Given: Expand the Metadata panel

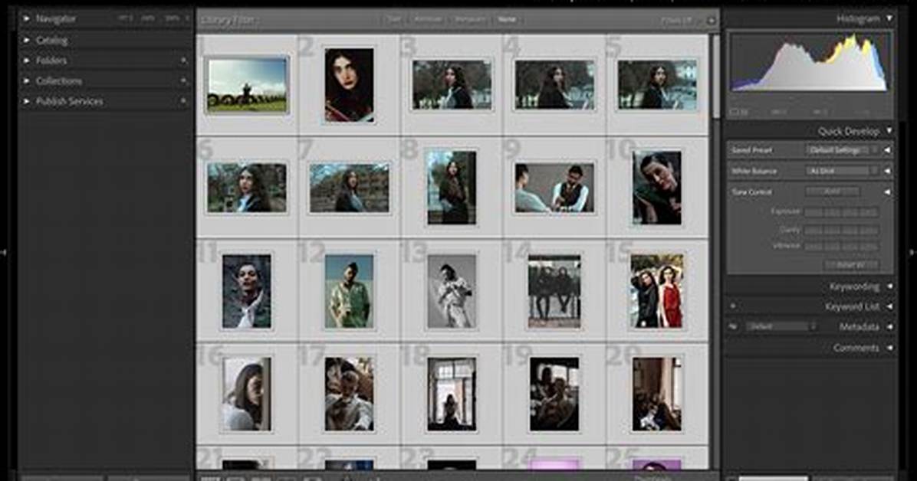Looking at the screenshot, I should (x=889, y=327).
